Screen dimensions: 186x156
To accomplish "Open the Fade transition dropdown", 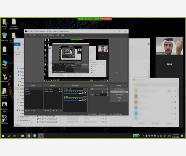I will pyautogui.click(x=99, y=89).
